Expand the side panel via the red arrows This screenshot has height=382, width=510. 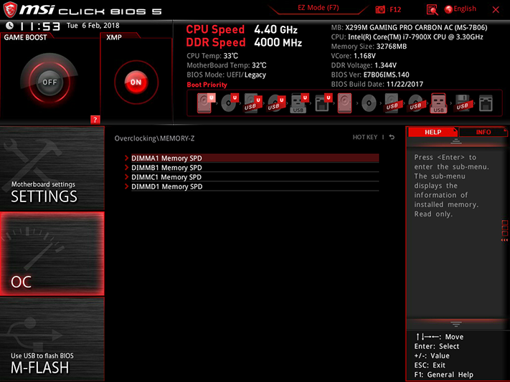click(504, 240)
